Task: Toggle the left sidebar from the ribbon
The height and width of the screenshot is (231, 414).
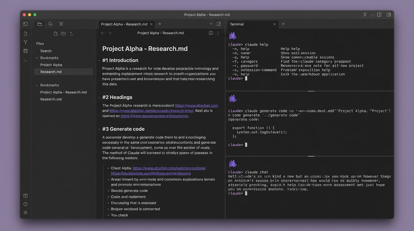Action: pyautogui.click(x=26, y=24)
